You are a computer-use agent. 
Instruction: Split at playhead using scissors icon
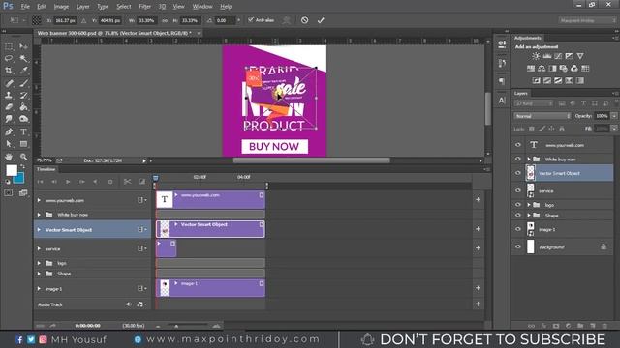click(127, 182)
